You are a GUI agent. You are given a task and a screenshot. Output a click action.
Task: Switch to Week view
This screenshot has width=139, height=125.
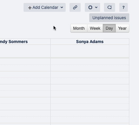[x=95, y=28]
